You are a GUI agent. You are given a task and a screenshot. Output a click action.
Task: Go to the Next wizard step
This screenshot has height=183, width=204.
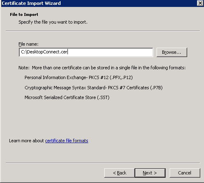click(150, 173)
